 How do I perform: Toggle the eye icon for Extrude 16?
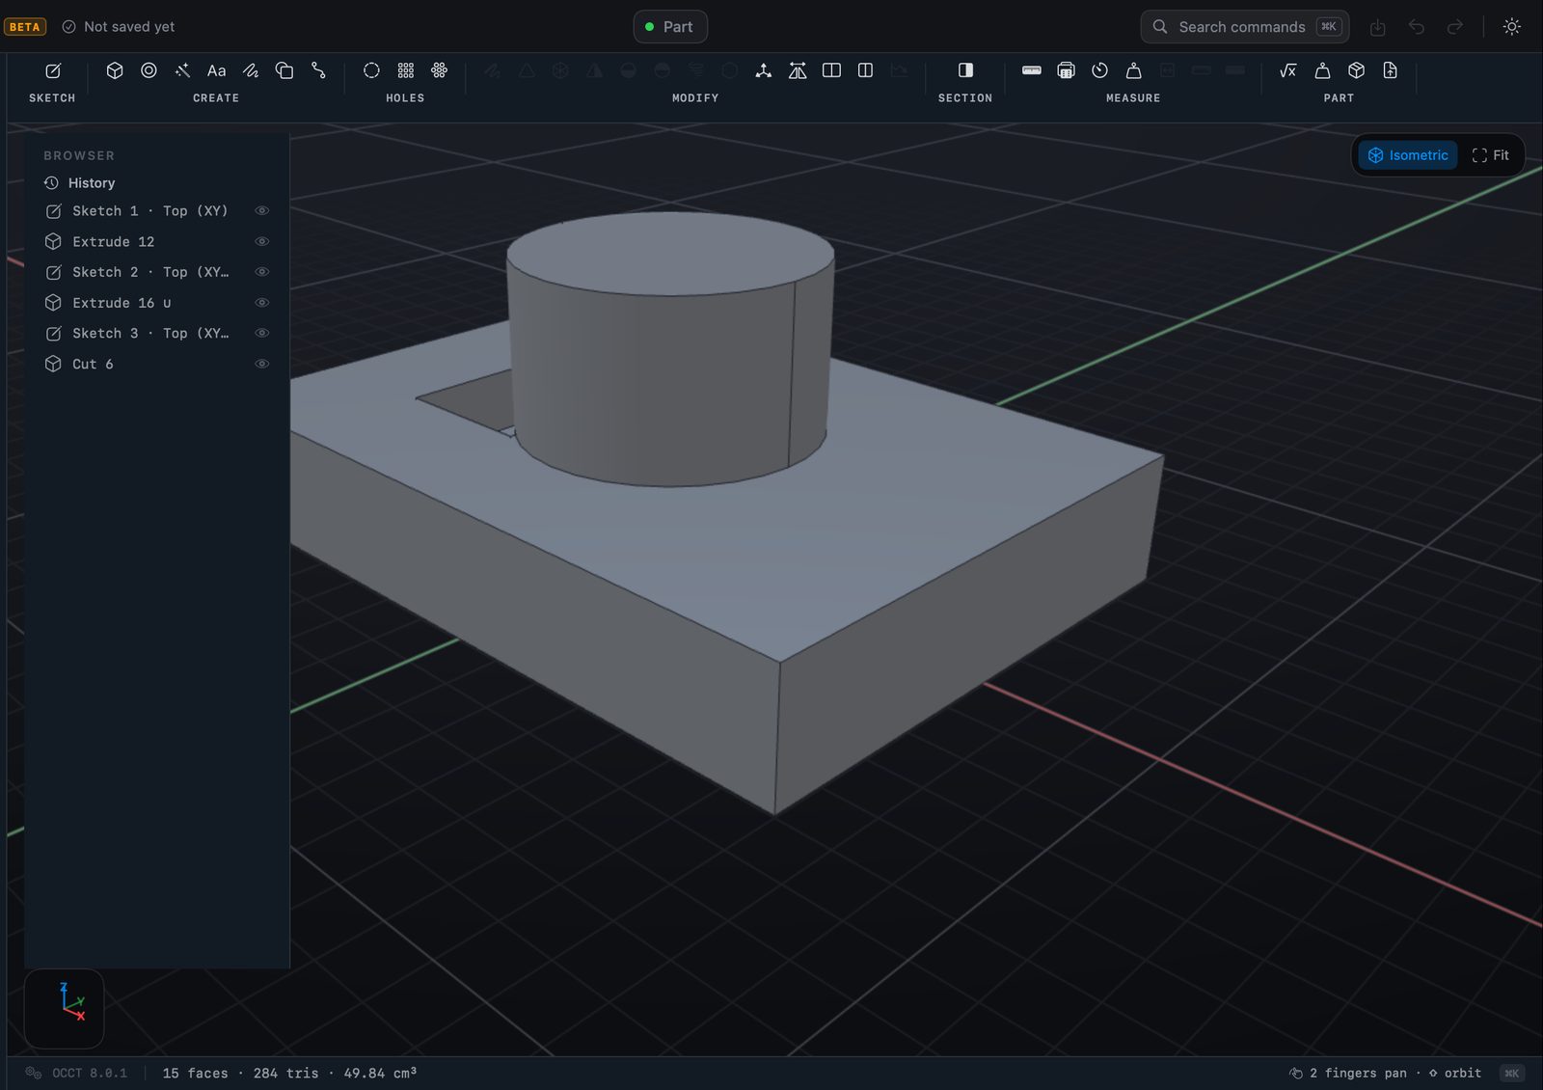(261, 303)
